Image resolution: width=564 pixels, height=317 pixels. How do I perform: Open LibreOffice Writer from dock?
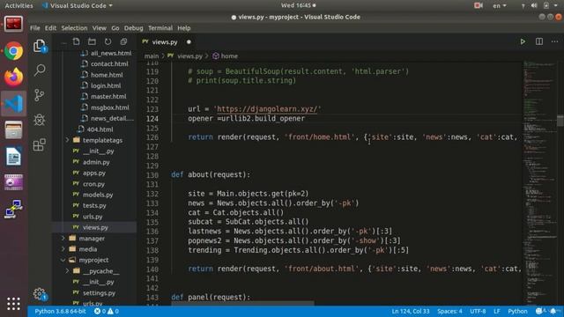pyautogui.click(x=14, y=157)
